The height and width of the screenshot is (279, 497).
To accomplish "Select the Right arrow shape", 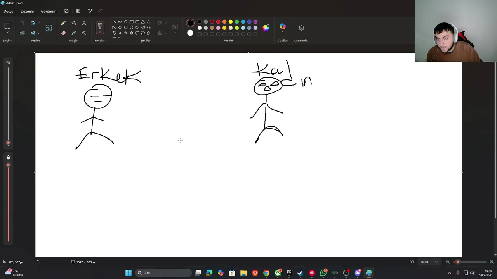I will pyautogui.click(x=137, y=28).
